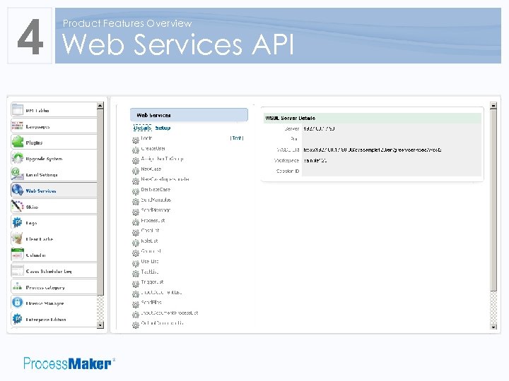Image resolution: width=509 pixels, height=381 pixels.
Task: Click the Clear Cache broom icon
Action: (x=17, y=238)
